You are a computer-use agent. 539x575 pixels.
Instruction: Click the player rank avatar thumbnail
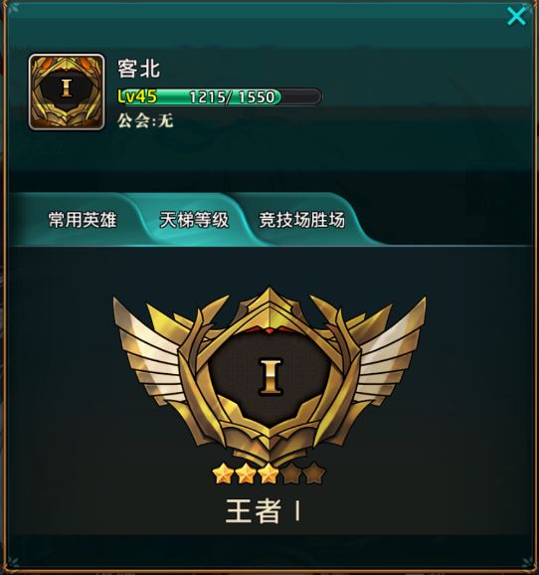pyautogui.click(x=67, y=92)
